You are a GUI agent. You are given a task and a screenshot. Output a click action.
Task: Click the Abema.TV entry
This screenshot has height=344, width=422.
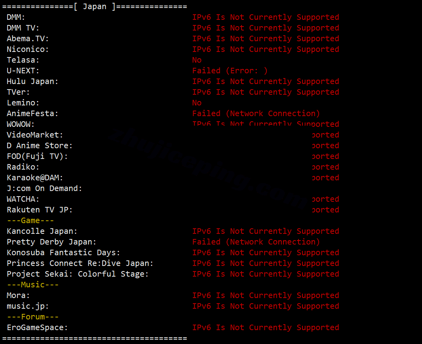pyautogui.click(x=28, y=38)
